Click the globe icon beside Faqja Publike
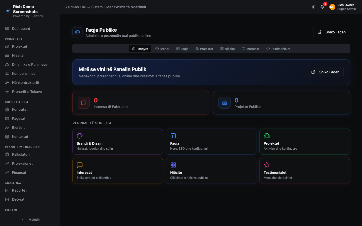362x226 pixels. coord(77,32)
